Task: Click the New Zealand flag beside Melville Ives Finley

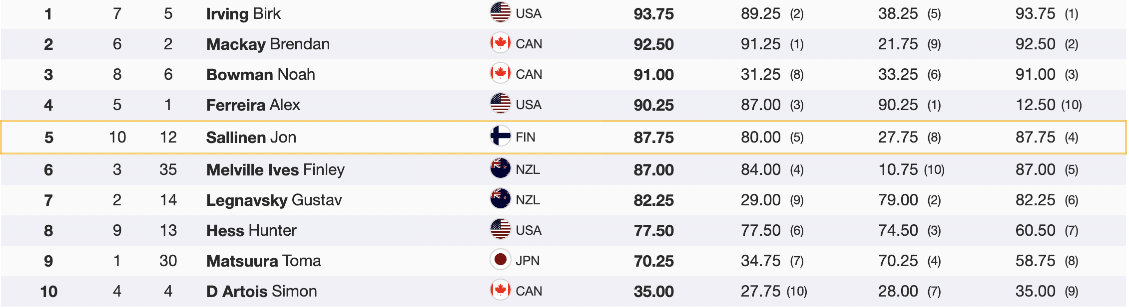Action: [x=500, y=168]
